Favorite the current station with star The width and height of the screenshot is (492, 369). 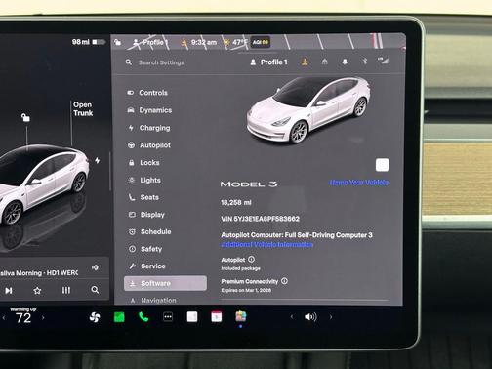(37, 290)
